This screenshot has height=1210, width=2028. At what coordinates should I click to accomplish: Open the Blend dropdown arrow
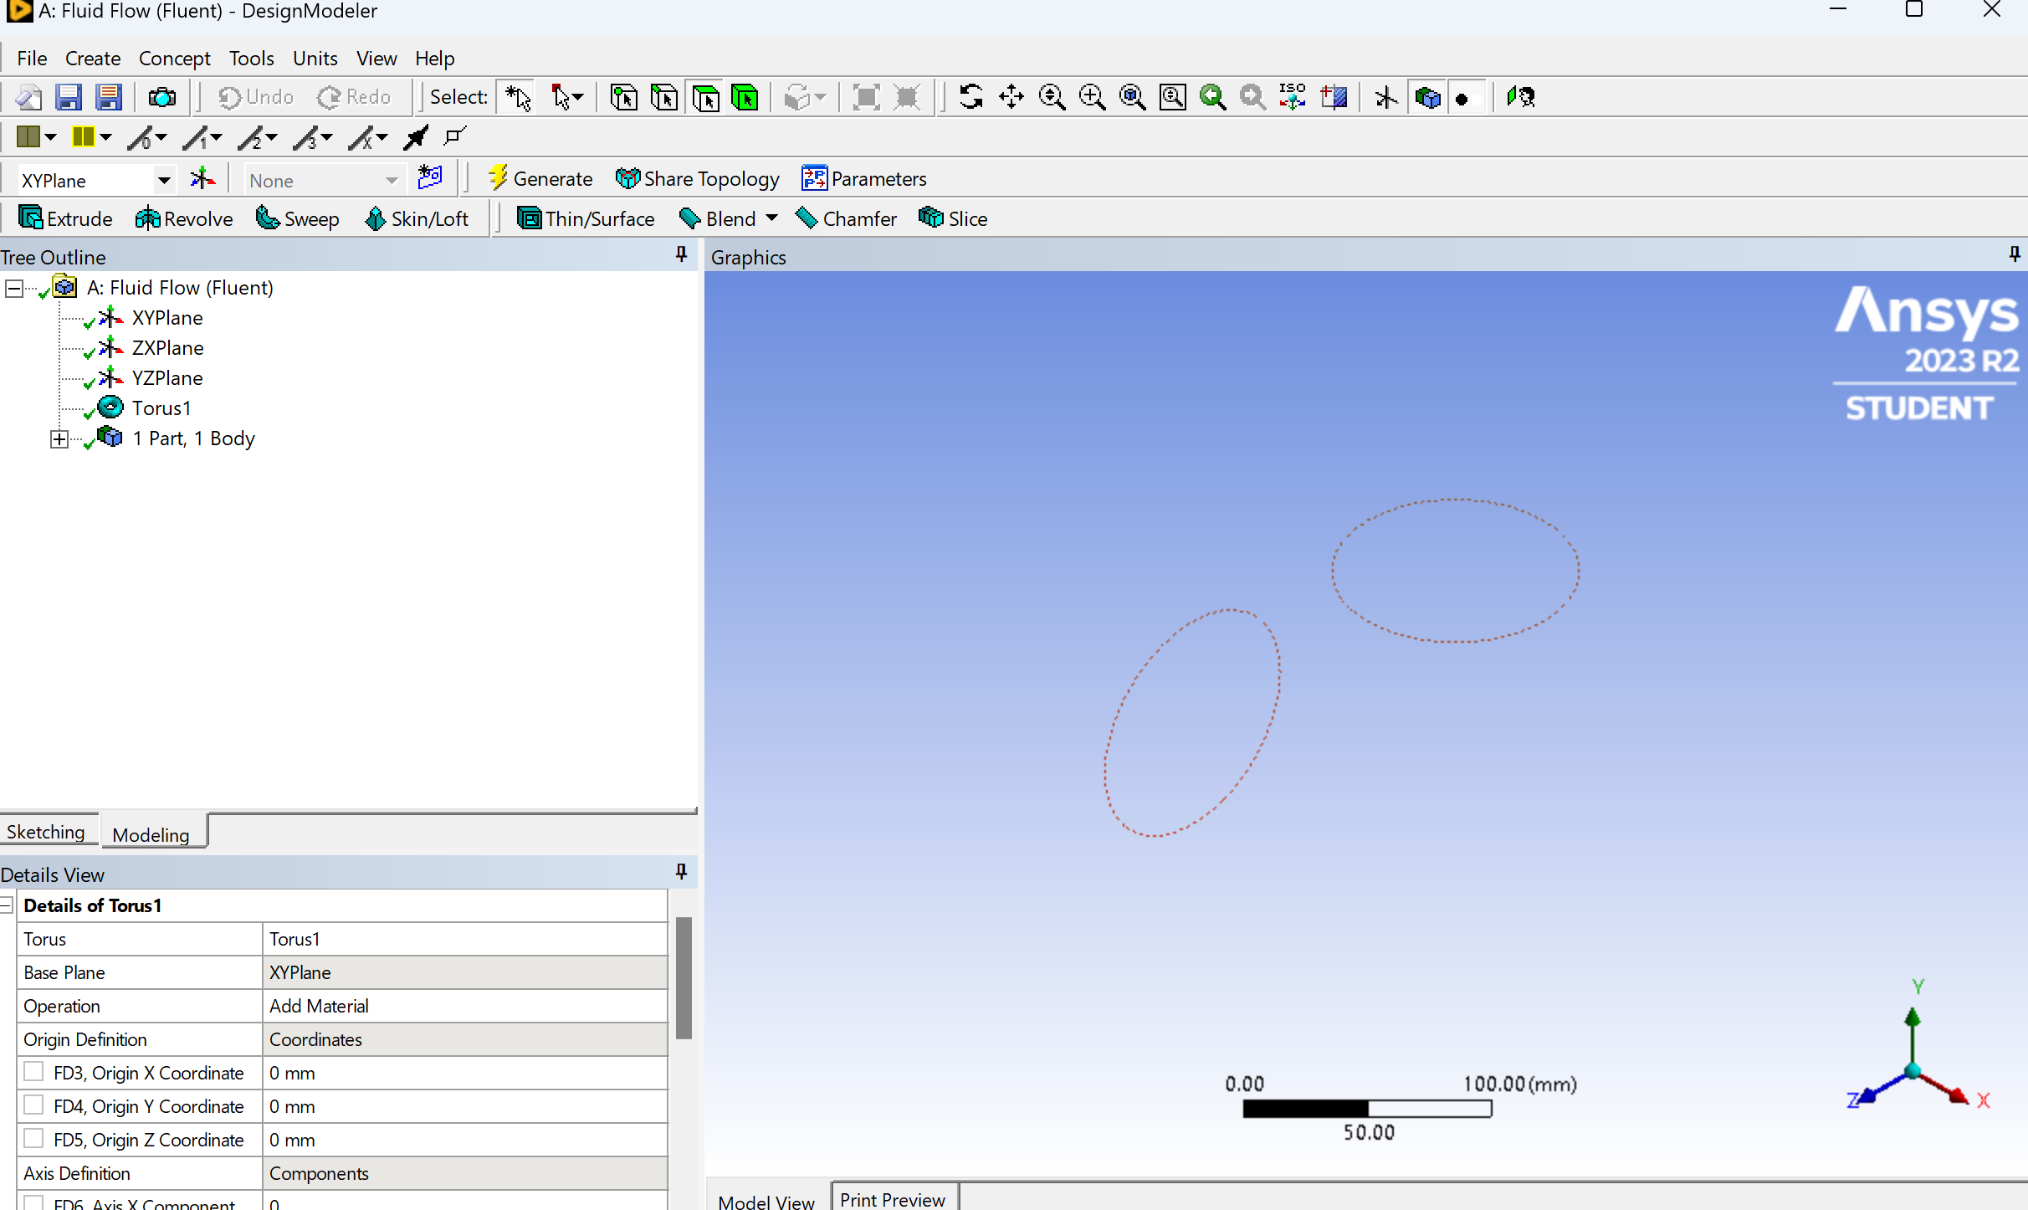coord(771,218)
